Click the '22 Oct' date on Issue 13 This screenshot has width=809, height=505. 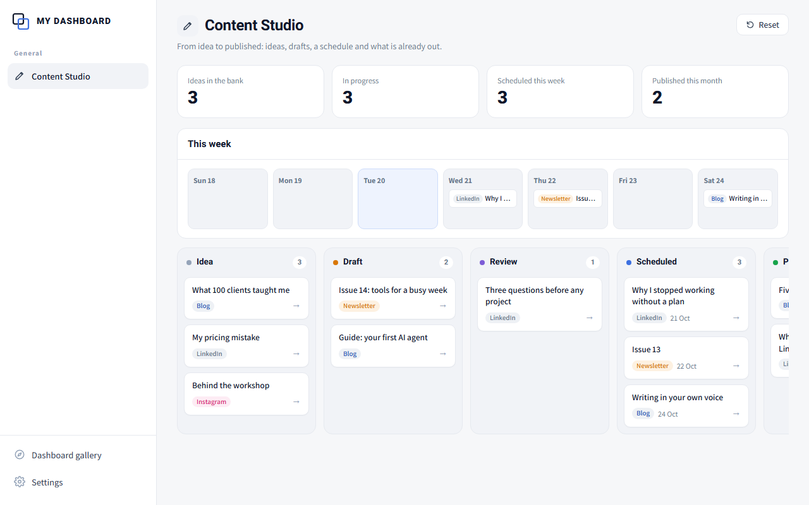coord(686,366)
